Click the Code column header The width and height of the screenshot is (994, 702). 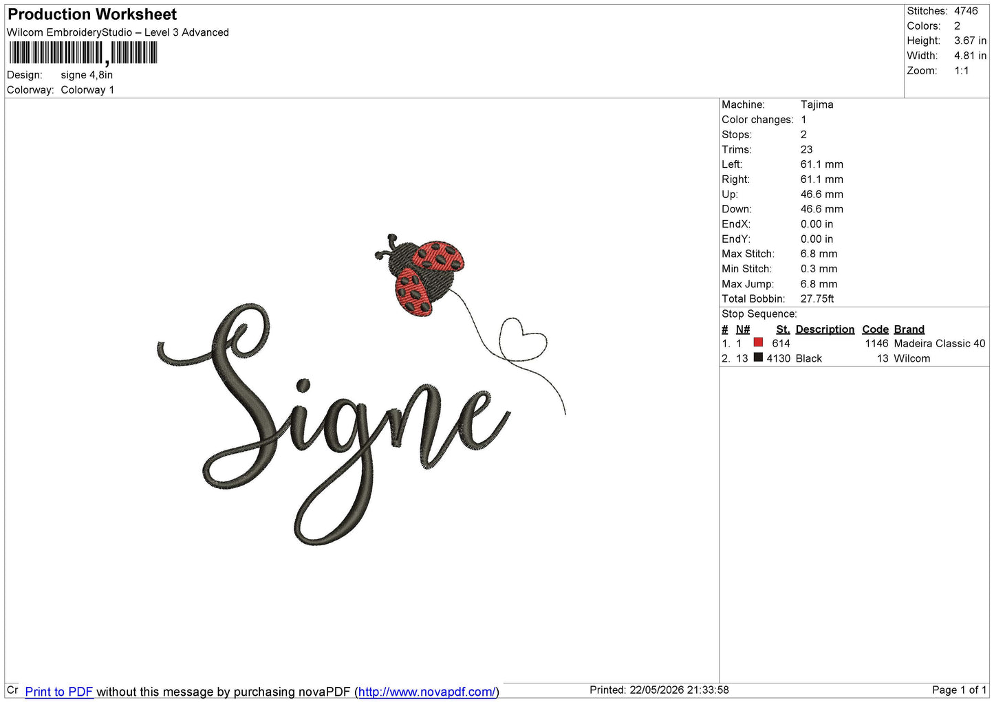point(875,329)
